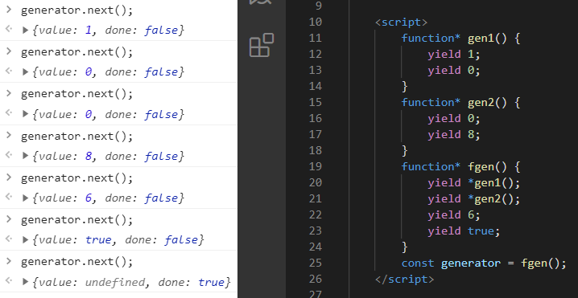Click line number 11 in the gutter
This screenshot has height=298, width=578.
coord(316,39)
